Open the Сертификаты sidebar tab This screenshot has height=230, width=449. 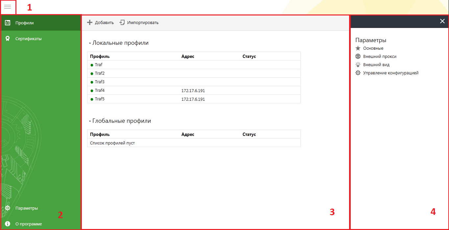pyautogui.click(x=28, y=39)
